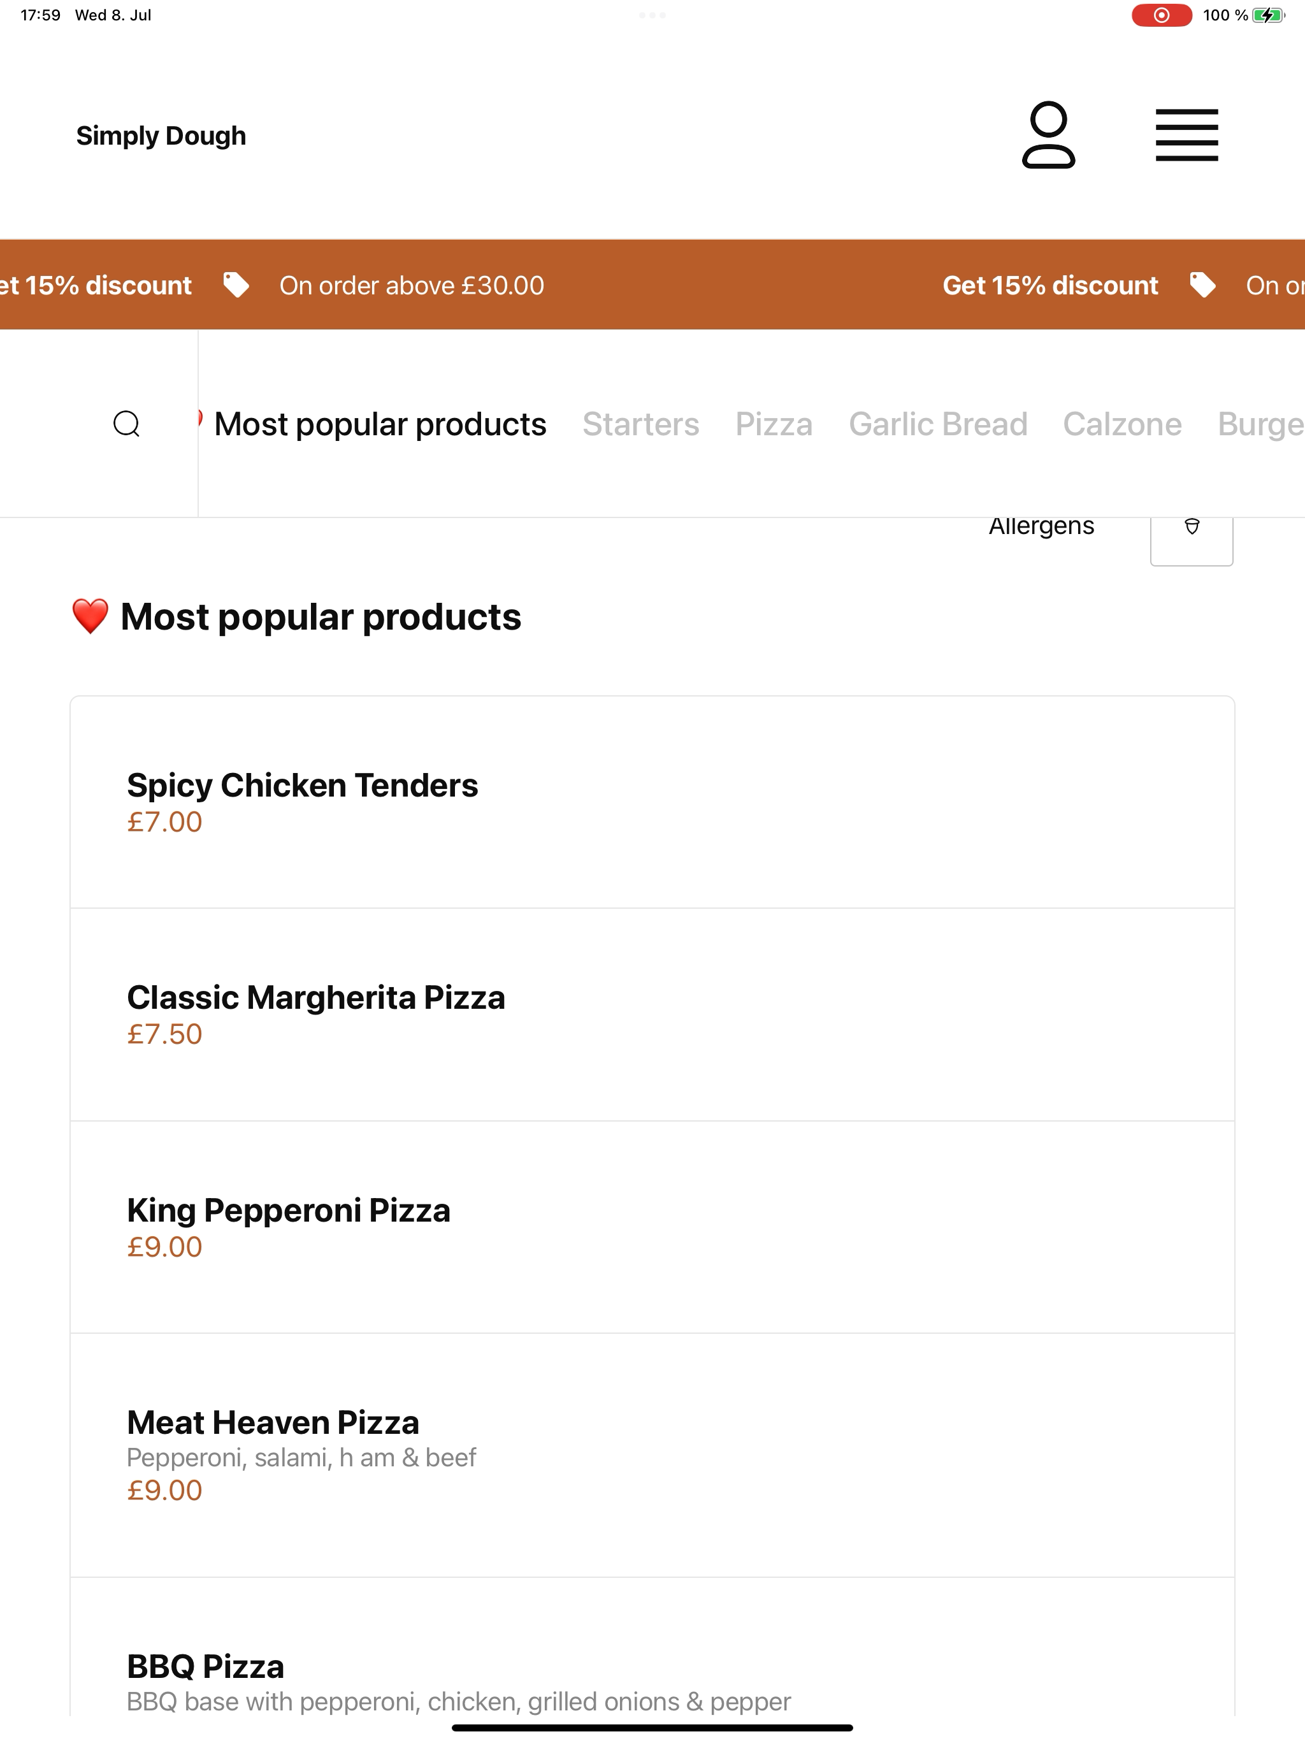1305x1741 pixels.
Task: Switch to the Garlic Bread tab
Action: (938, 424)
